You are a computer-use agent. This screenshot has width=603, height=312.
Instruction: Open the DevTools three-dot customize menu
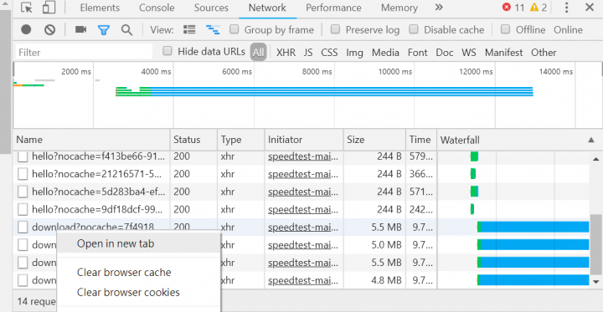(566, 8)
